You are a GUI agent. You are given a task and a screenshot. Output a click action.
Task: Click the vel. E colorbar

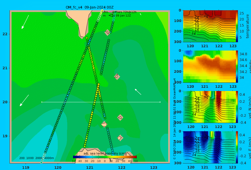coord(237,147)
